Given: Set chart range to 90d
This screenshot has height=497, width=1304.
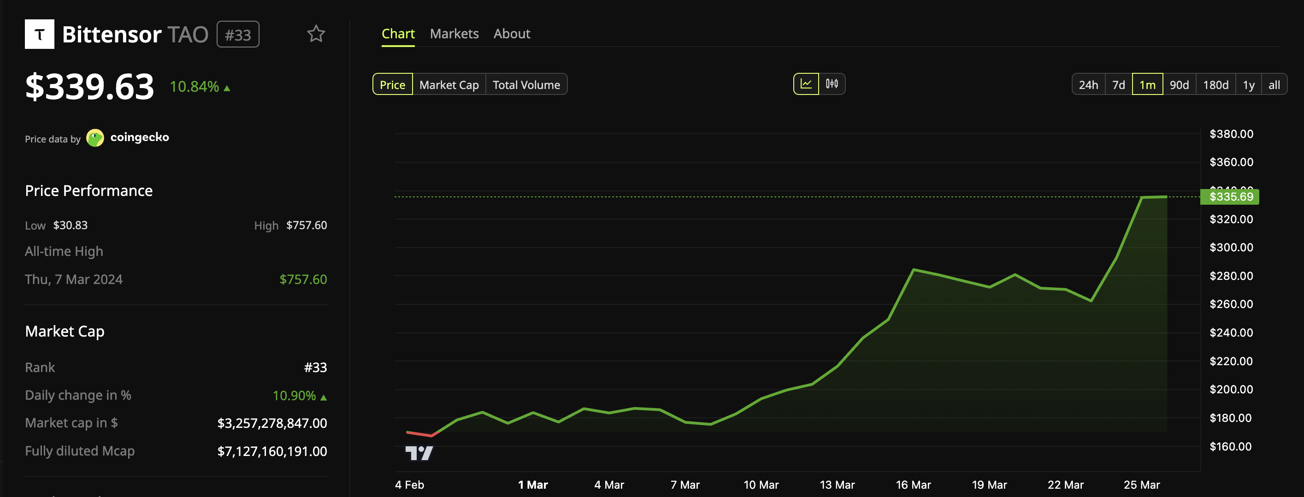Looking at the screenshot, I should [x=1180, y=84].
